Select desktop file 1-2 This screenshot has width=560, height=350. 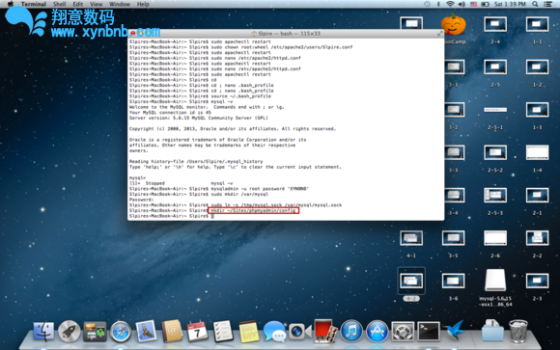[x=537, y=67]
